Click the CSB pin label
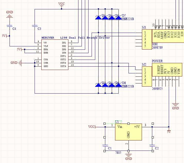Viewport: 184px width, 163px height. (46, 63)
